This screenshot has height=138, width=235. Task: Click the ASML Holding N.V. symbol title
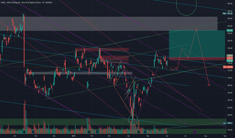coord(27,3)
